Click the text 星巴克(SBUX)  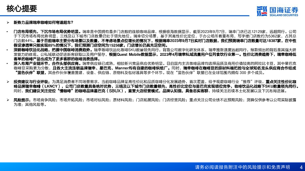pyautogui.click(x=109, y=91)
